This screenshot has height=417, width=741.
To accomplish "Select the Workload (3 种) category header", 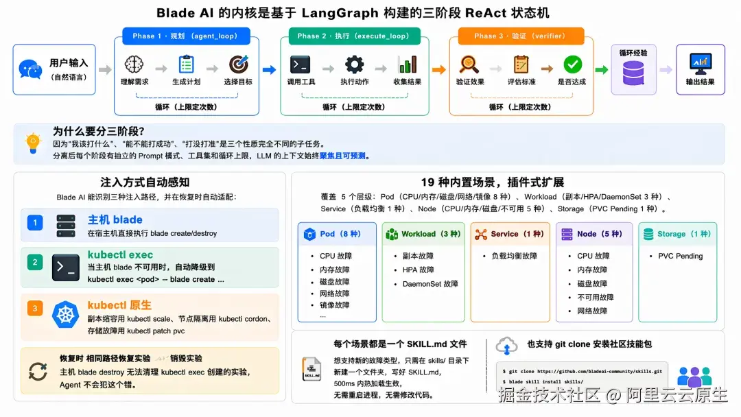I will tap(423, 235).
